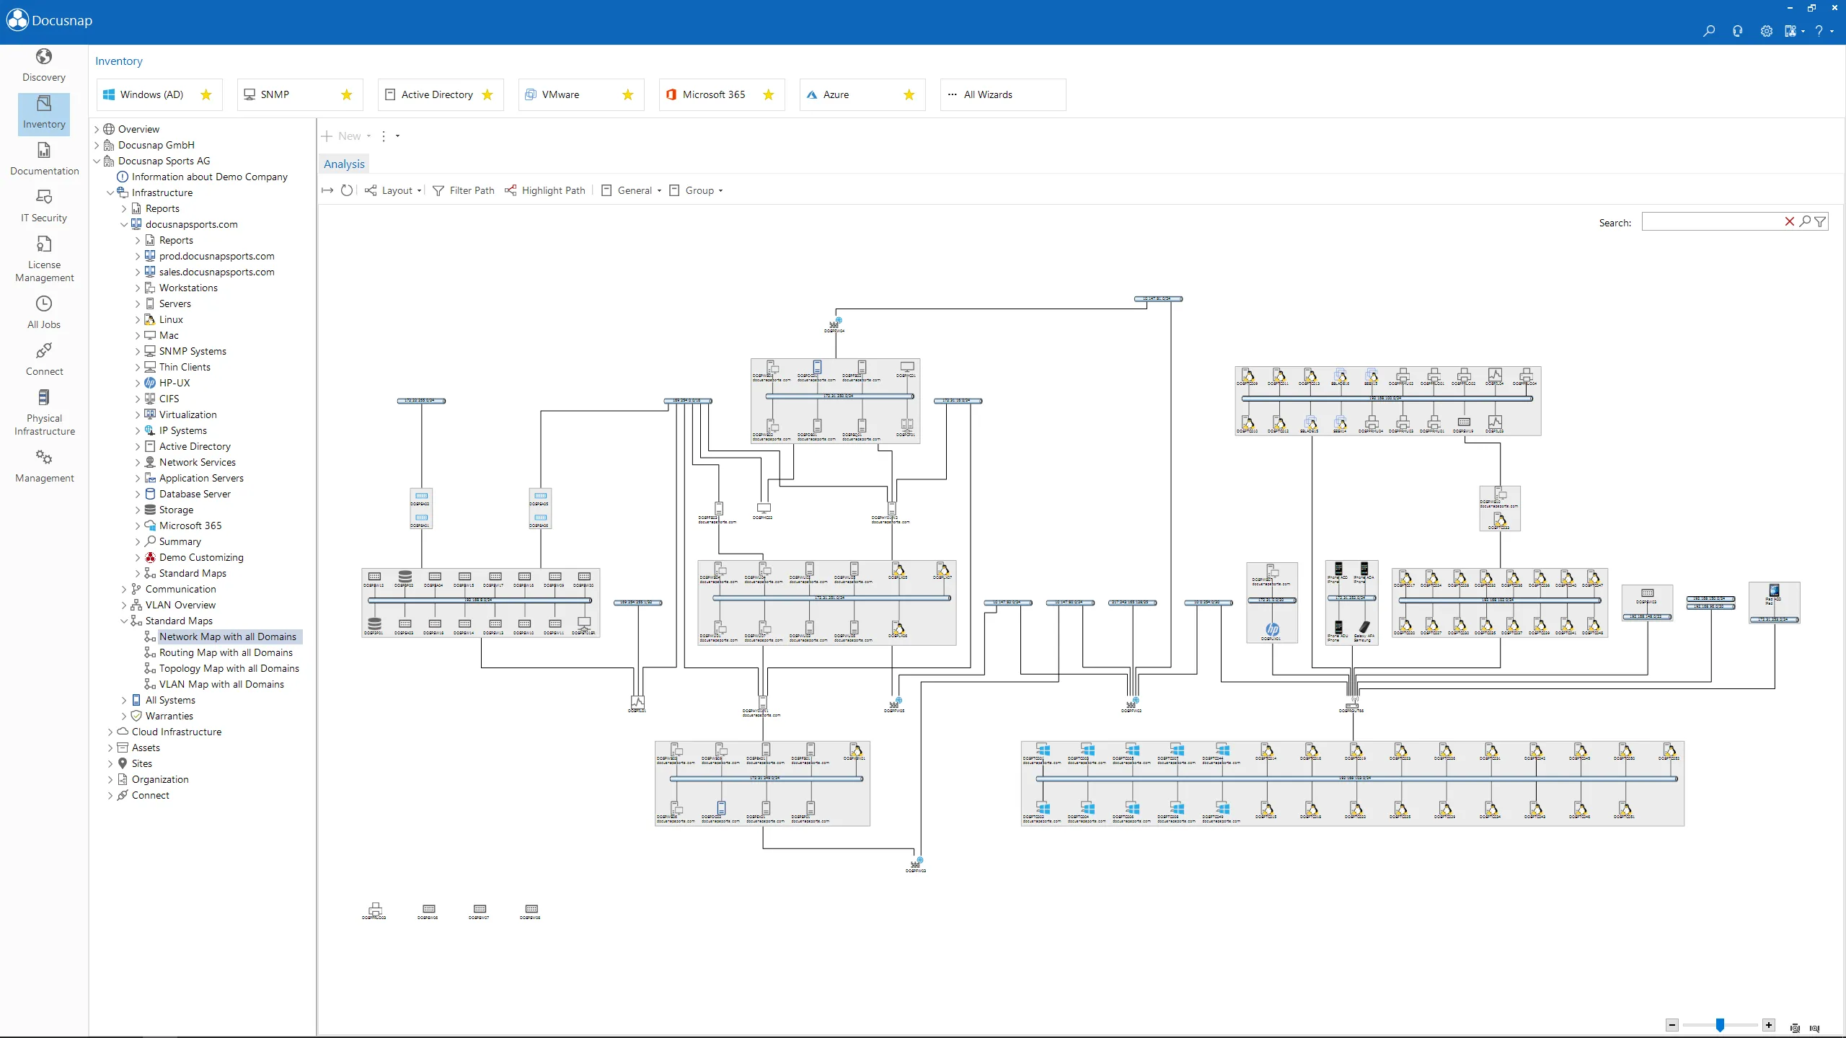Click the fit-to-width zoom icon
Image resolution: width=1846 pixels, height=1038 pixels.
coord(1815,1028)
